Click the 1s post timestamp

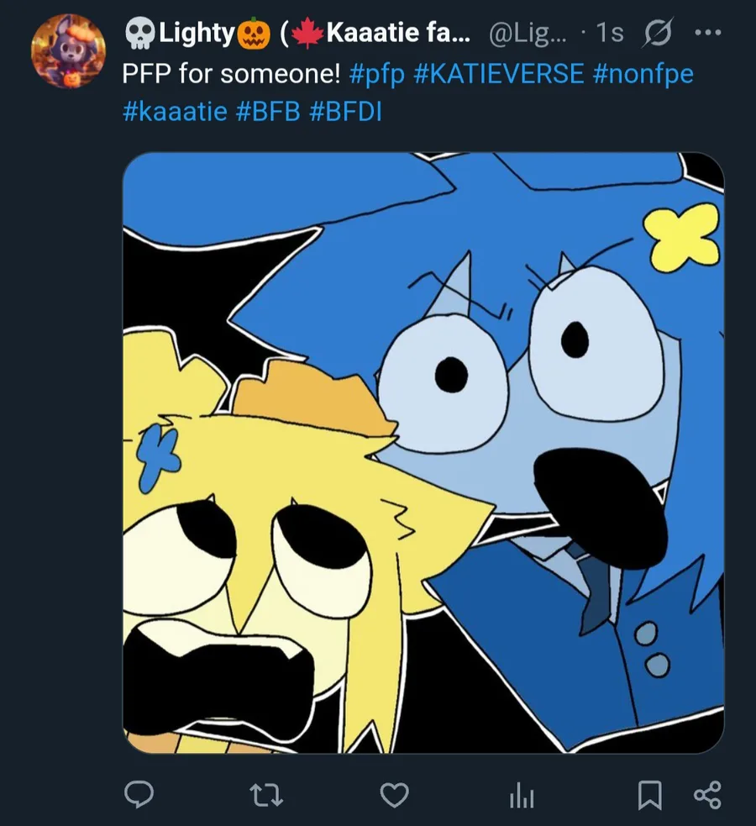(x=608, y=34)
